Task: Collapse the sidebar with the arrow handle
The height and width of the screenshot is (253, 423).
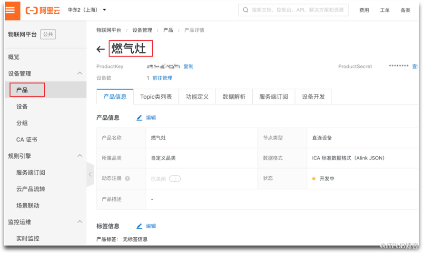Action: point(89,174)
